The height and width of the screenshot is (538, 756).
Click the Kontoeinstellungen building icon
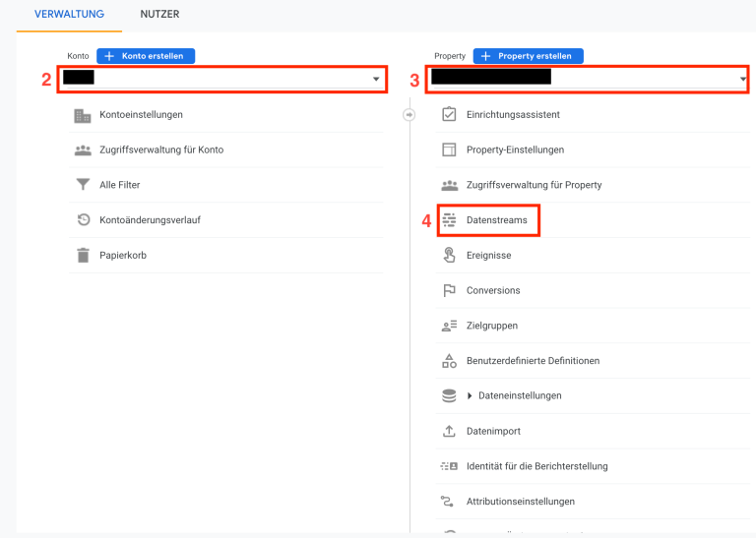coord(83,115)
